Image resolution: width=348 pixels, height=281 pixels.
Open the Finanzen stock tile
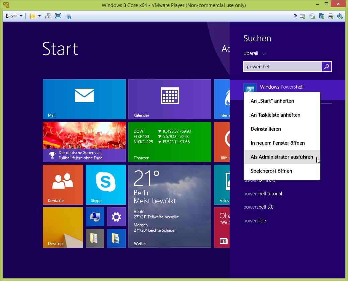(x=170, y=142)
